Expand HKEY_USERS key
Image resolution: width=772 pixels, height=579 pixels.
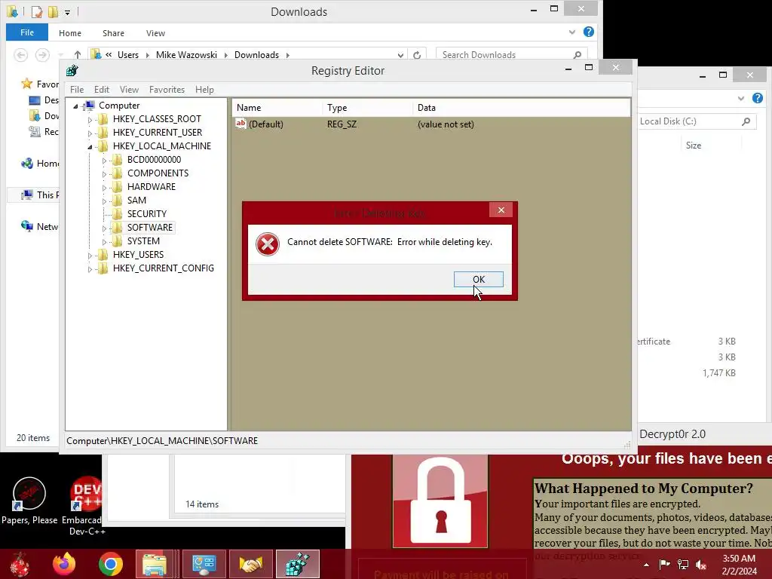point(90,256)
